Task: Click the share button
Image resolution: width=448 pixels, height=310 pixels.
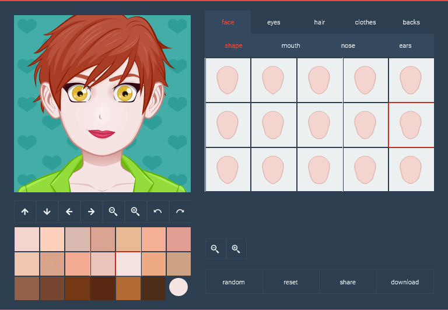Action: coord(348,282)
